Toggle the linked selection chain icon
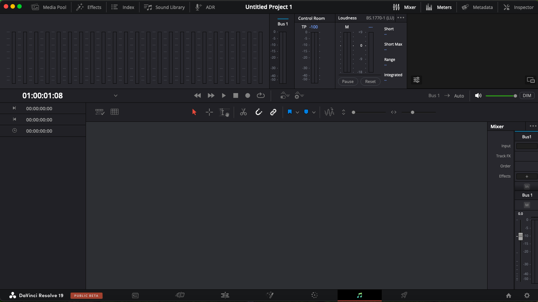Viewport: 538px width, 302px height. pos(273,112)
